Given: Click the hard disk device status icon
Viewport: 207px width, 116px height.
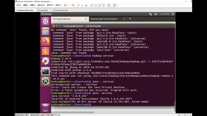Looking at the screenshot, I should coord(179,115).
